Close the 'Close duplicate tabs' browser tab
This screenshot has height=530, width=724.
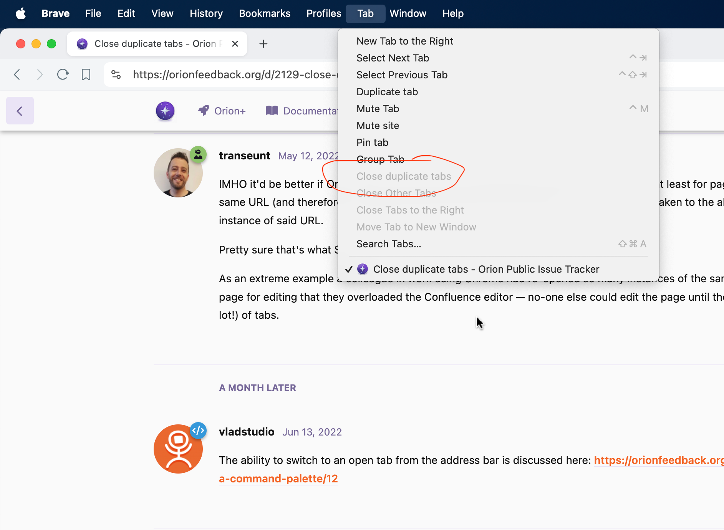point(235,44)
